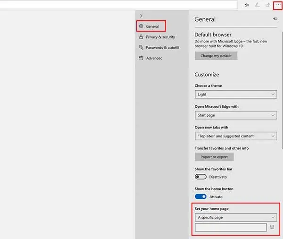Click the Disattivato label text
This screenshot has width=283, height=239.
(x=218, y=177)
